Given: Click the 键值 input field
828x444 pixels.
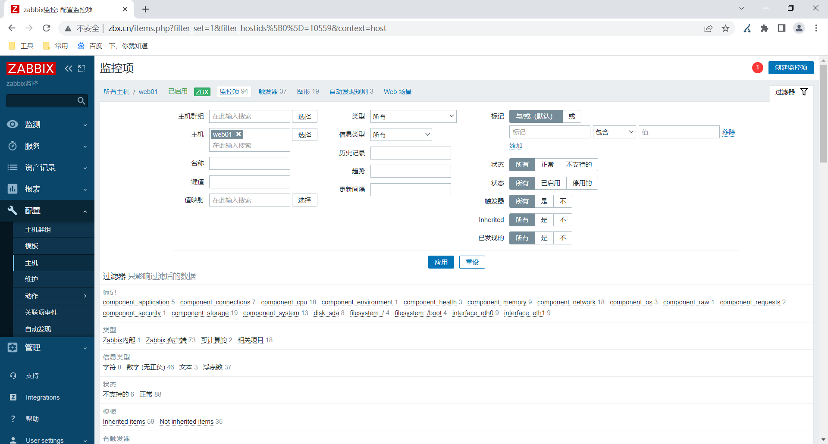Looking at the screenshot, I should [250, 182].
